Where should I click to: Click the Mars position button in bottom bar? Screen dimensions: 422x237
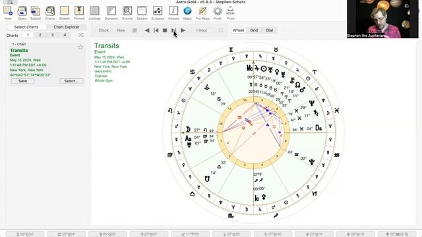pyautogui.click(x=191, y=234)
